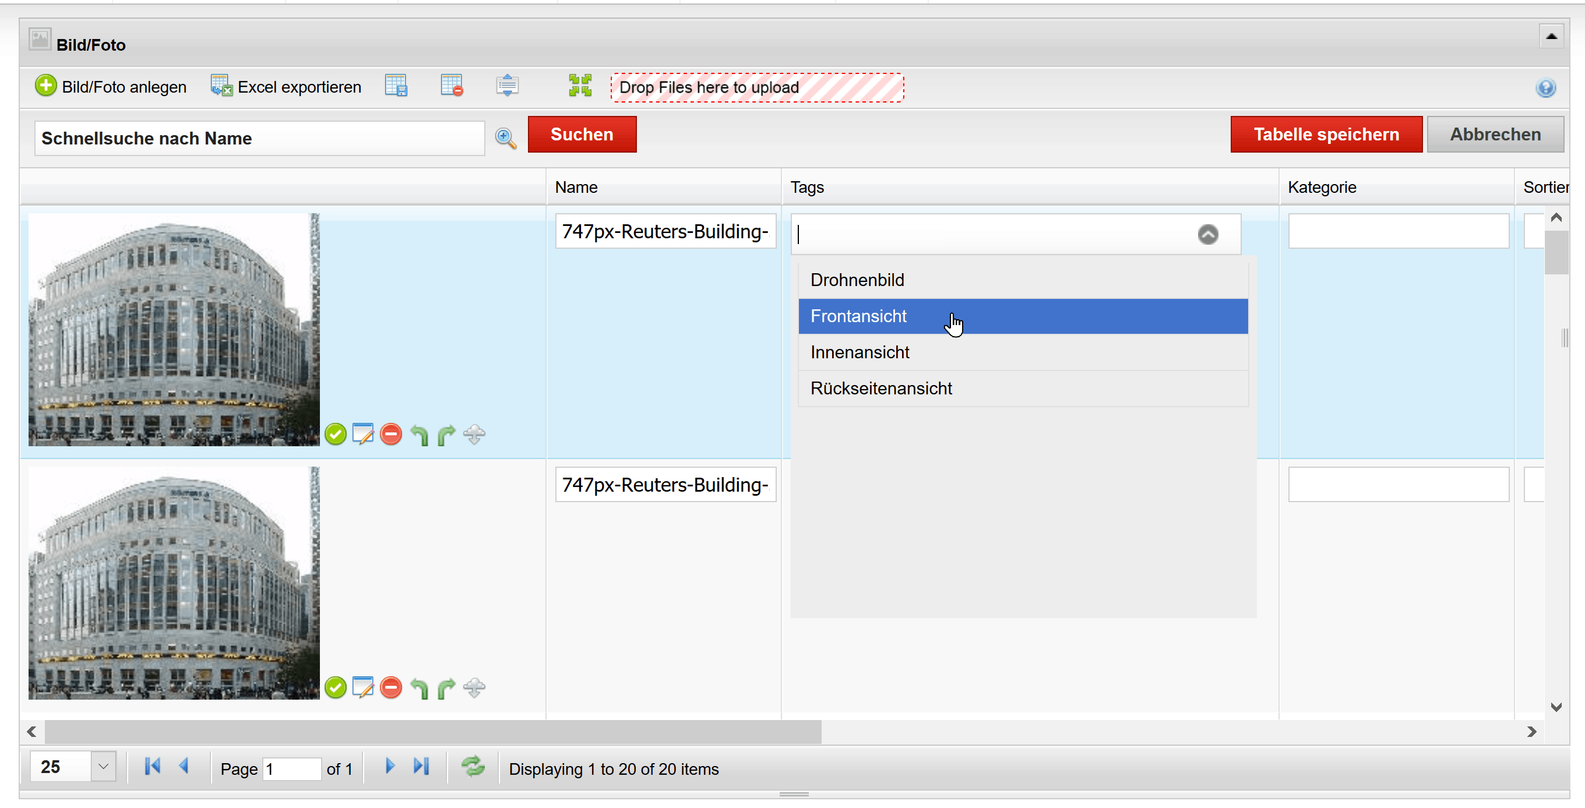Click the Excel exportieren icon
The image size is (1585, 808).
tap(221, 86)
